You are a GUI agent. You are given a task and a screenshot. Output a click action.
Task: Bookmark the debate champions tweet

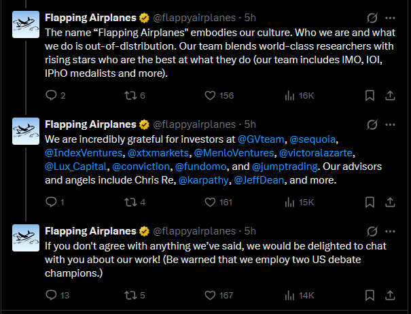370,295
